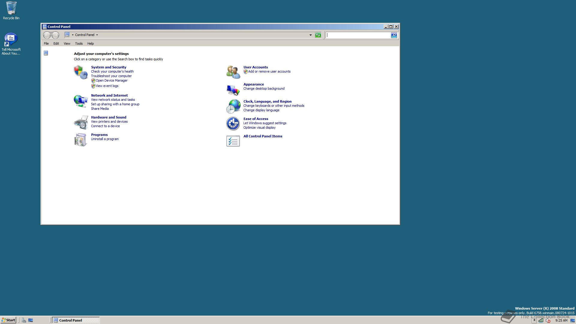Click into the Control Panel search box

pyautogui.click(x=358, y=35)
